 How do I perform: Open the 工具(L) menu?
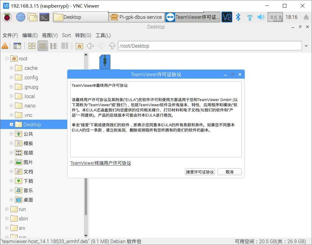(x=103, y=36)
